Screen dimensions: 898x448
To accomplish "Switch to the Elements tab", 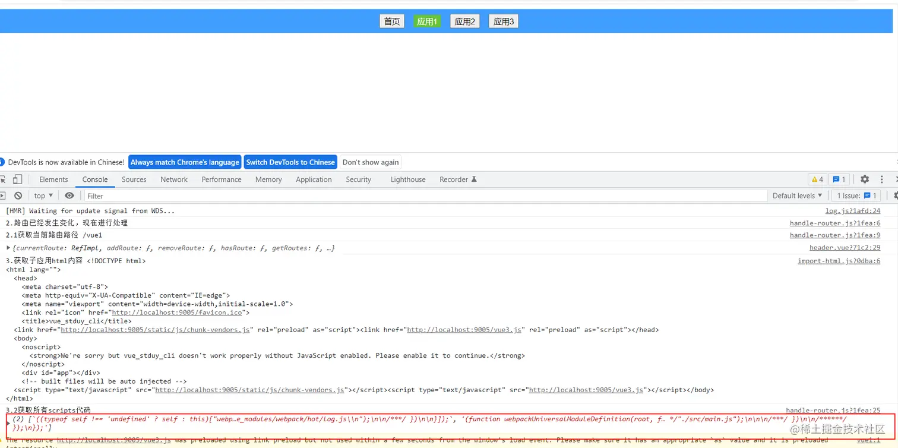I will click(x=53, y=179).
